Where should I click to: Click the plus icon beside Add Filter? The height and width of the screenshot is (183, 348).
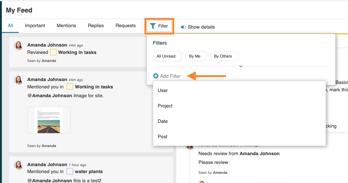[156, 76]
